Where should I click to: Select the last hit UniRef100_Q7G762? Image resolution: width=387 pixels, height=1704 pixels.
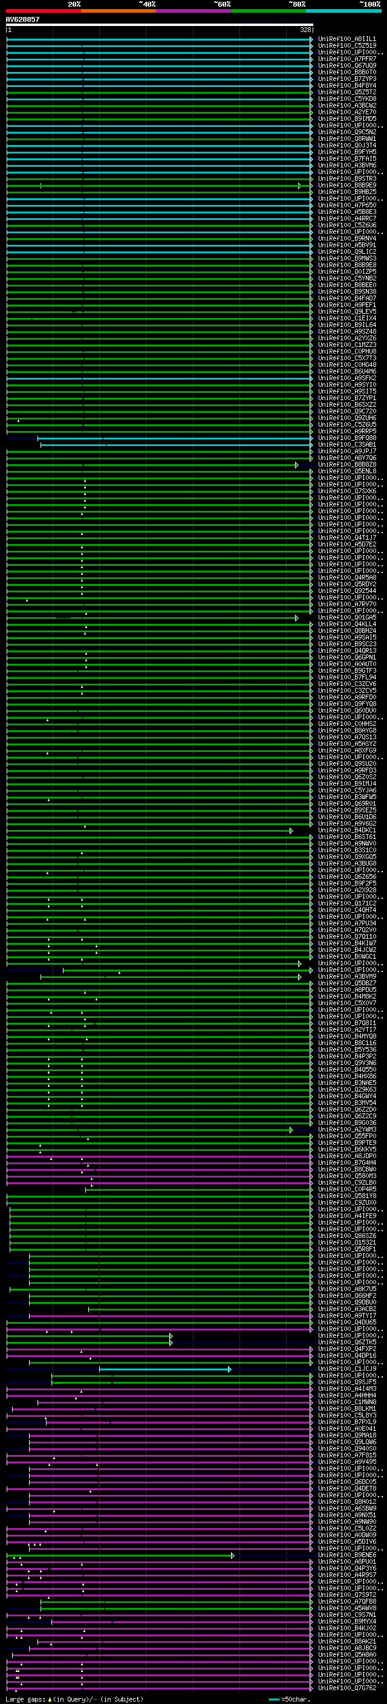[x=347, y=1688]
